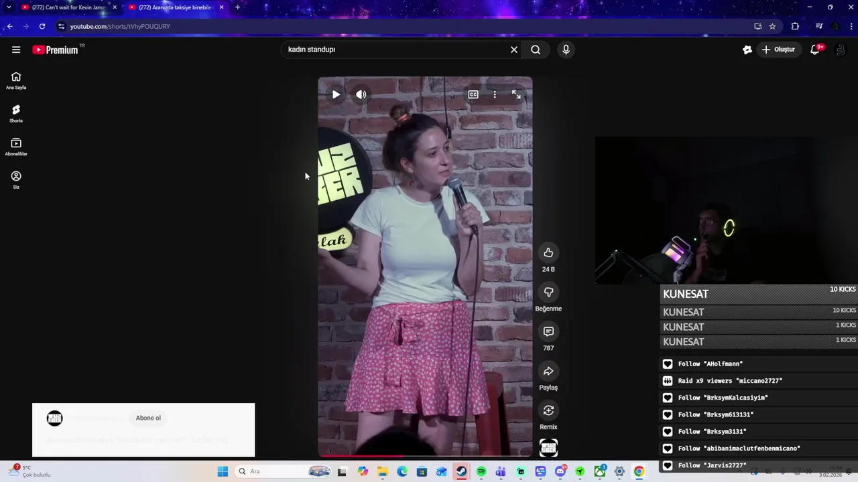858x482 pixels.
Task: Open Shorts in the sidebar
Action: [16, 114]
